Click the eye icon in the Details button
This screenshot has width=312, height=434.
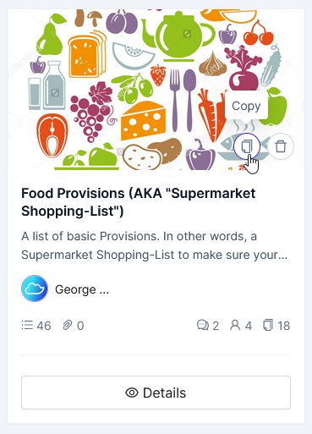(x=132, y=393)
